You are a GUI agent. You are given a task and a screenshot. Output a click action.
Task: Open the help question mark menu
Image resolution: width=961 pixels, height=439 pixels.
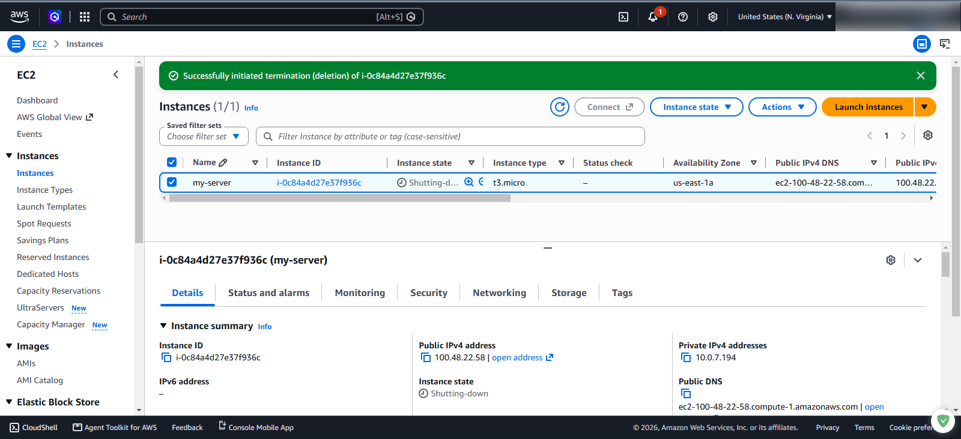[683, 17]
